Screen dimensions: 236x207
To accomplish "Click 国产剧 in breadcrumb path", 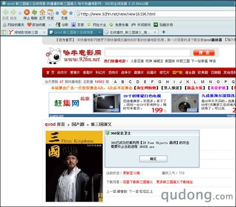I will click(x=78, y=124).
